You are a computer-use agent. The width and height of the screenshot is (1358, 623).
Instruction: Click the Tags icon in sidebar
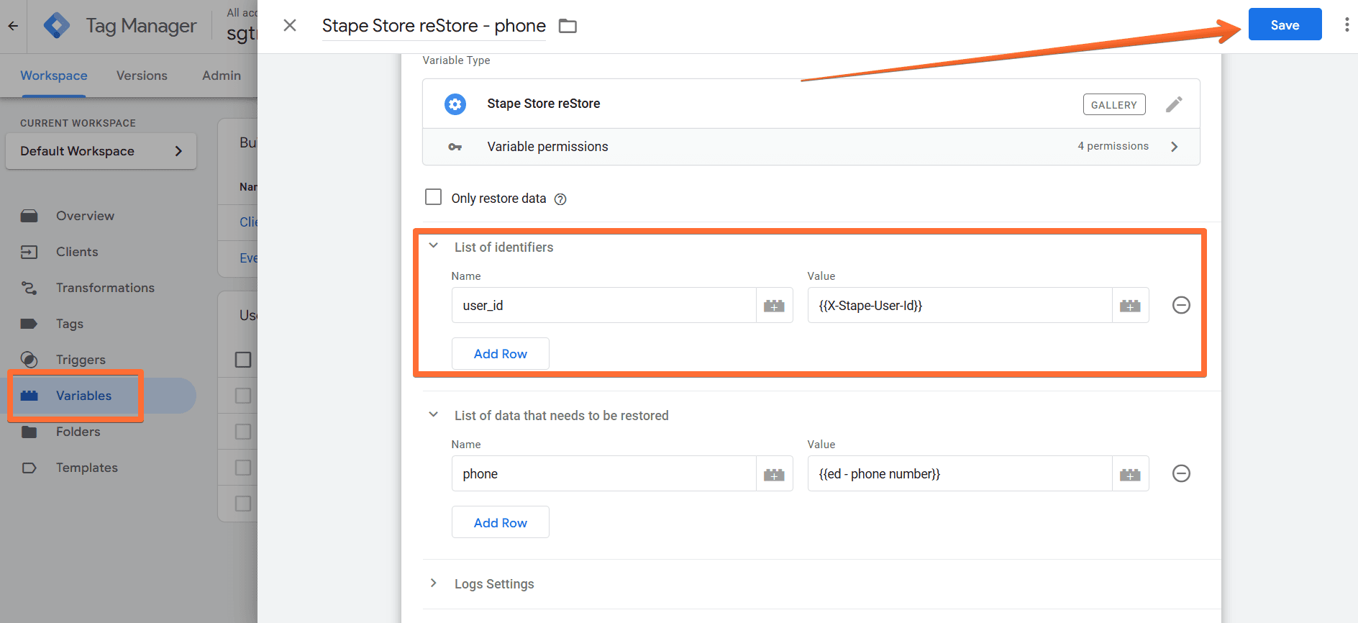pyautogui.click(x=29, y=324)
